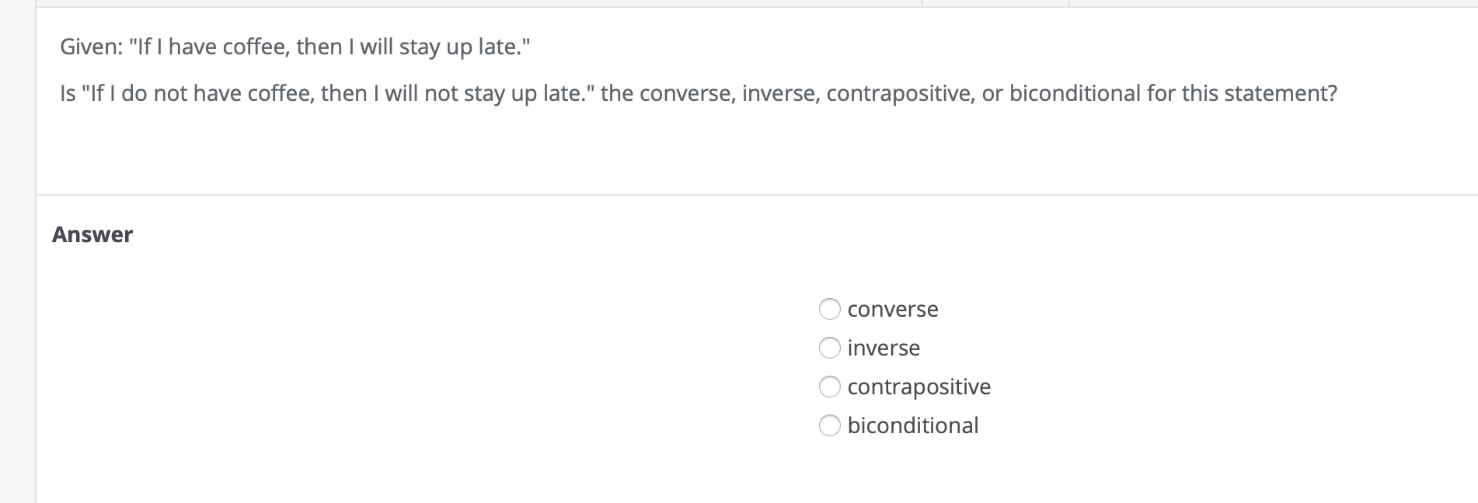1478x503 pixels.
Task: Click "inverse," within the question sentence
Action: coord(780,94)
